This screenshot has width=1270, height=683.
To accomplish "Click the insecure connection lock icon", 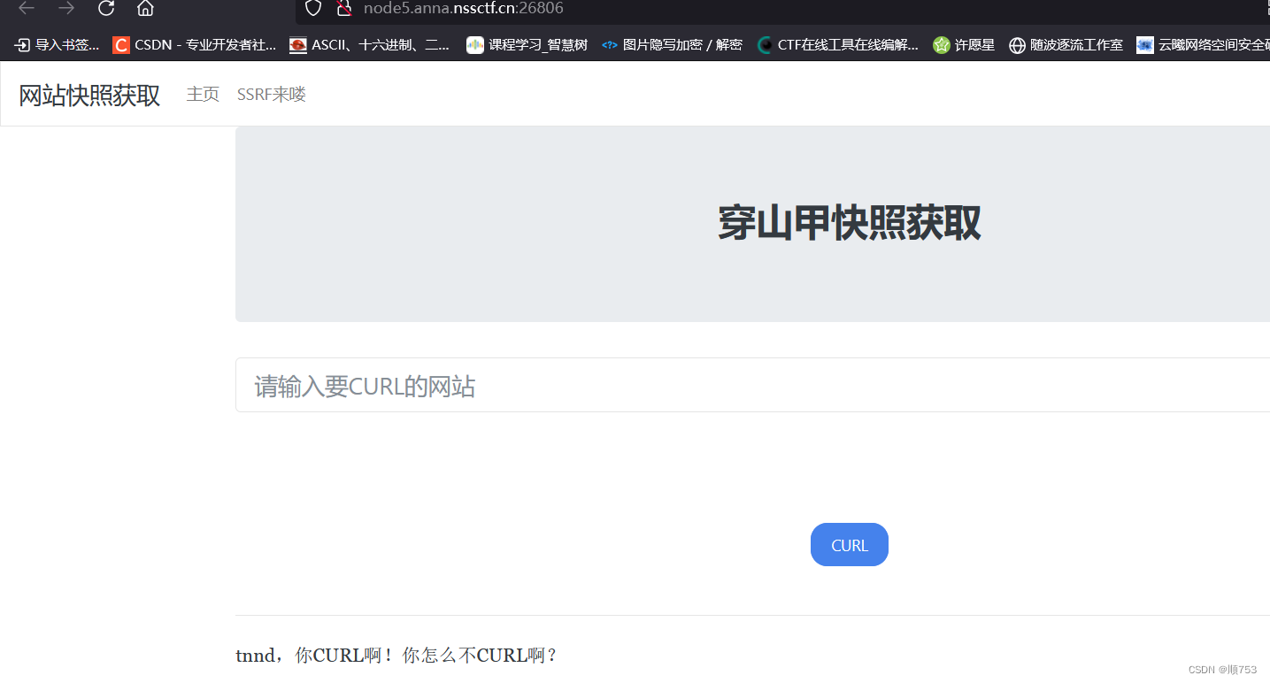I will click(344, 9).
